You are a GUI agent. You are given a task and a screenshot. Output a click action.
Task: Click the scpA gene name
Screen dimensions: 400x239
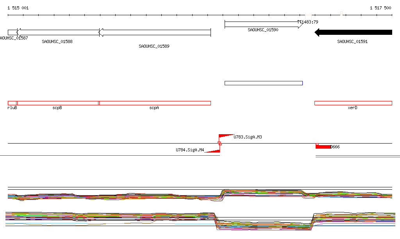tap(154, 108)
